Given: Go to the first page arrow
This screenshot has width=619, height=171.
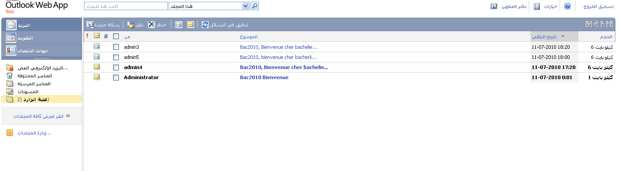Looking at the screenshot, I should pyautogui.click(x=589, y=24).
